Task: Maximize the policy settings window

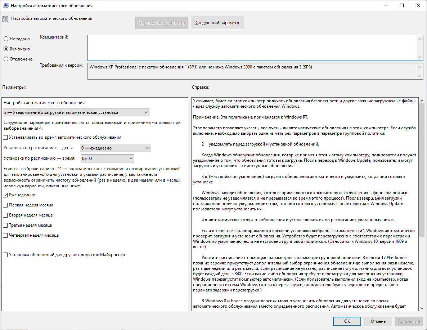Action: pos(402,6)
